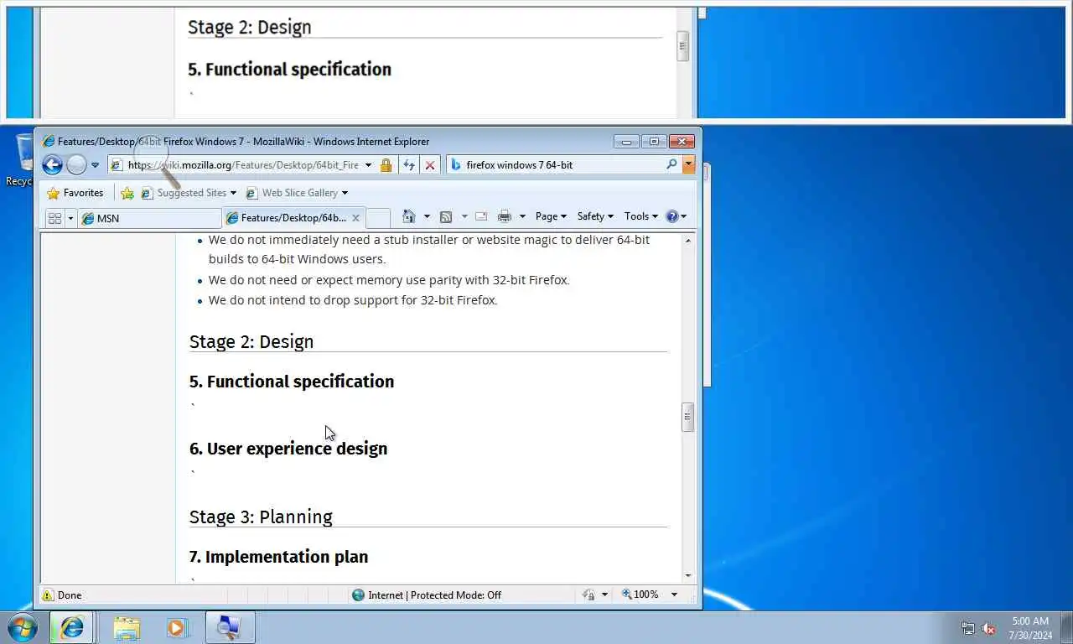
Task: Close the Features/Desktop tab
Action: click(x=355, y=218)
